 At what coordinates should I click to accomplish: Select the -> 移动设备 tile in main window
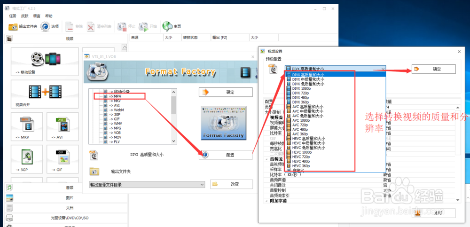pos(45,62)
